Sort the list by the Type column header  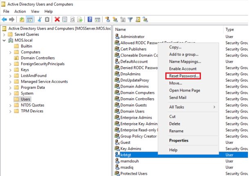click(236, 29)
